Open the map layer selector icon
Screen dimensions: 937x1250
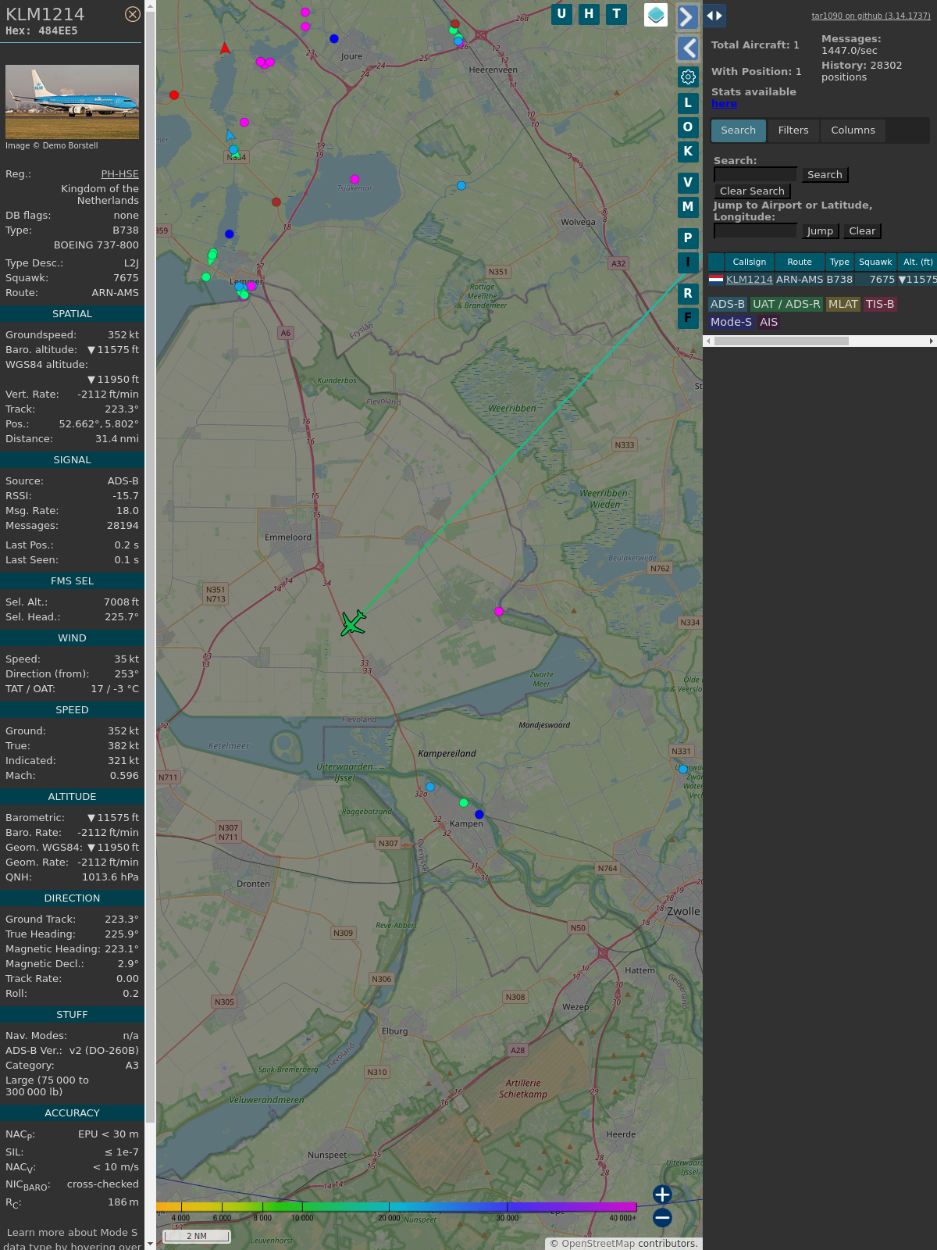coord(656,15)
